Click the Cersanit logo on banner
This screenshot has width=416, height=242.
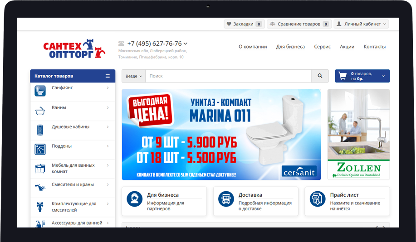click(x=299, y=172)
